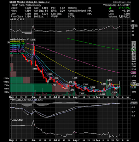The image size is (139, 142).
Task: Click the 1.750 price annotation
Action: (x=50, y=74)
